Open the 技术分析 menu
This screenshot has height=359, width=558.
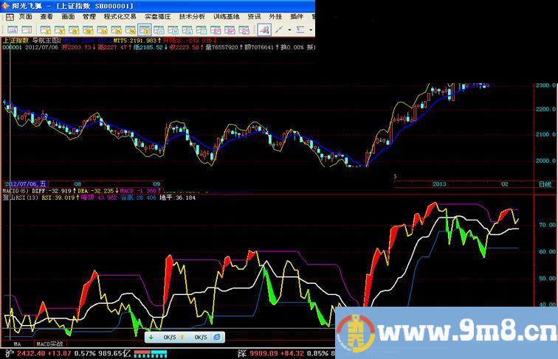[193, 16]
